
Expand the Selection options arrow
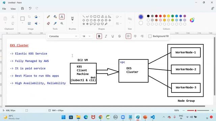23,23
